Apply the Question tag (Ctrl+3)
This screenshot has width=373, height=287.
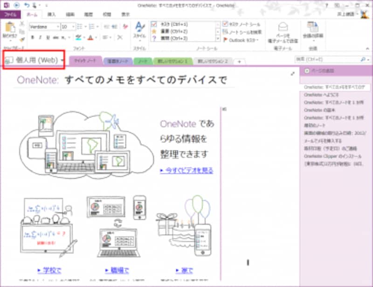[183, 38]
